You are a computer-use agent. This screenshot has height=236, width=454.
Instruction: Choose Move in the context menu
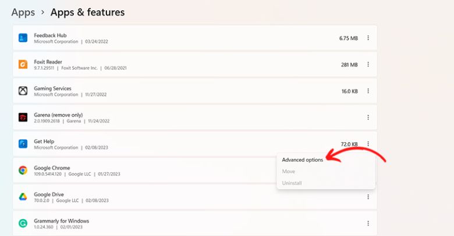(x=289, y=172)
